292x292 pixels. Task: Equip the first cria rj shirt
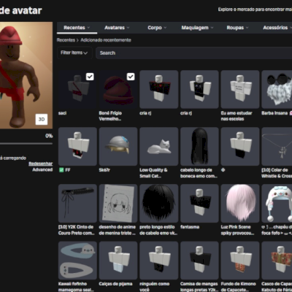click(x=159, y=89)
